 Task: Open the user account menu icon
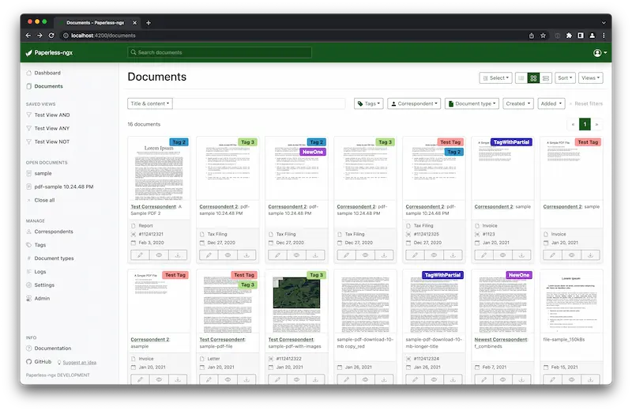coord(600,53)
